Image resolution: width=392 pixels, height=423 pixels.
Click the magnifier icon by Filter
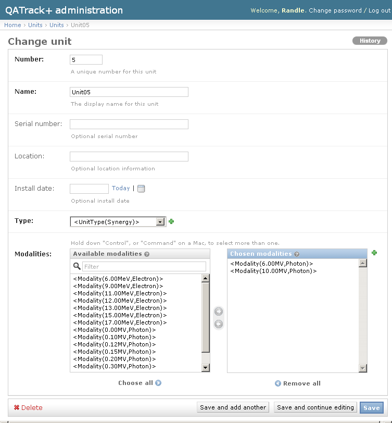click(x=77, y=266)
